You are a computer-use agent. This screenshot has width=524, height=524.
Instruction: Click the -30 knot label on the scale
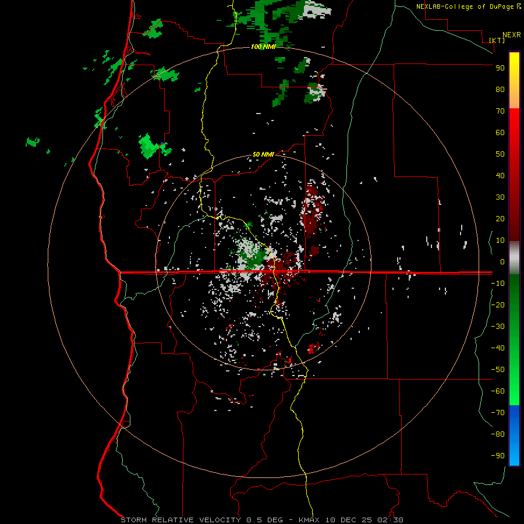(498, 327)
